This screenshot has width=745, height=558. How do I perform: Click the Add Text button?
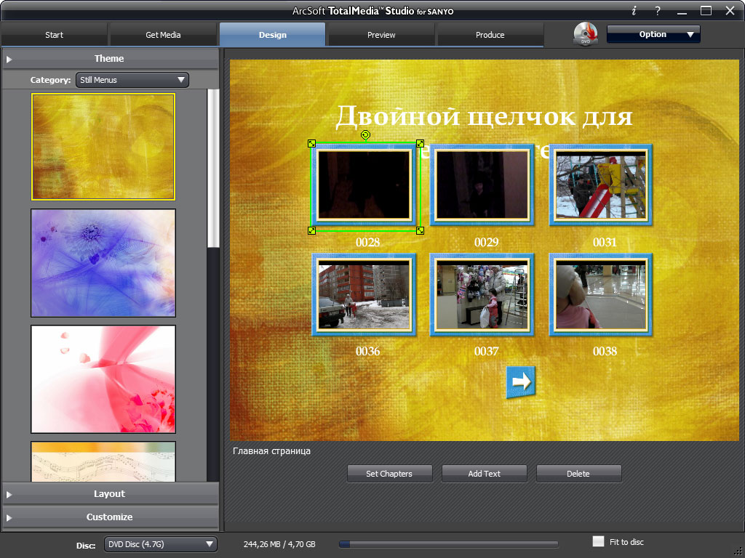484,474
